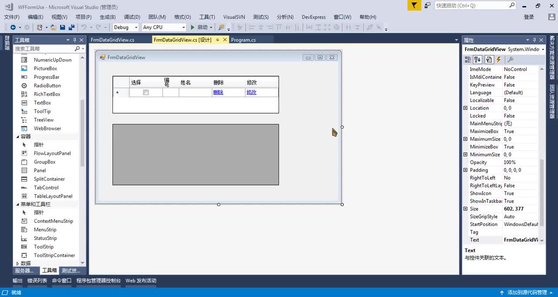Pick the TextBox toolbox item
558x297 pixels.
click(x=42, y=103)
